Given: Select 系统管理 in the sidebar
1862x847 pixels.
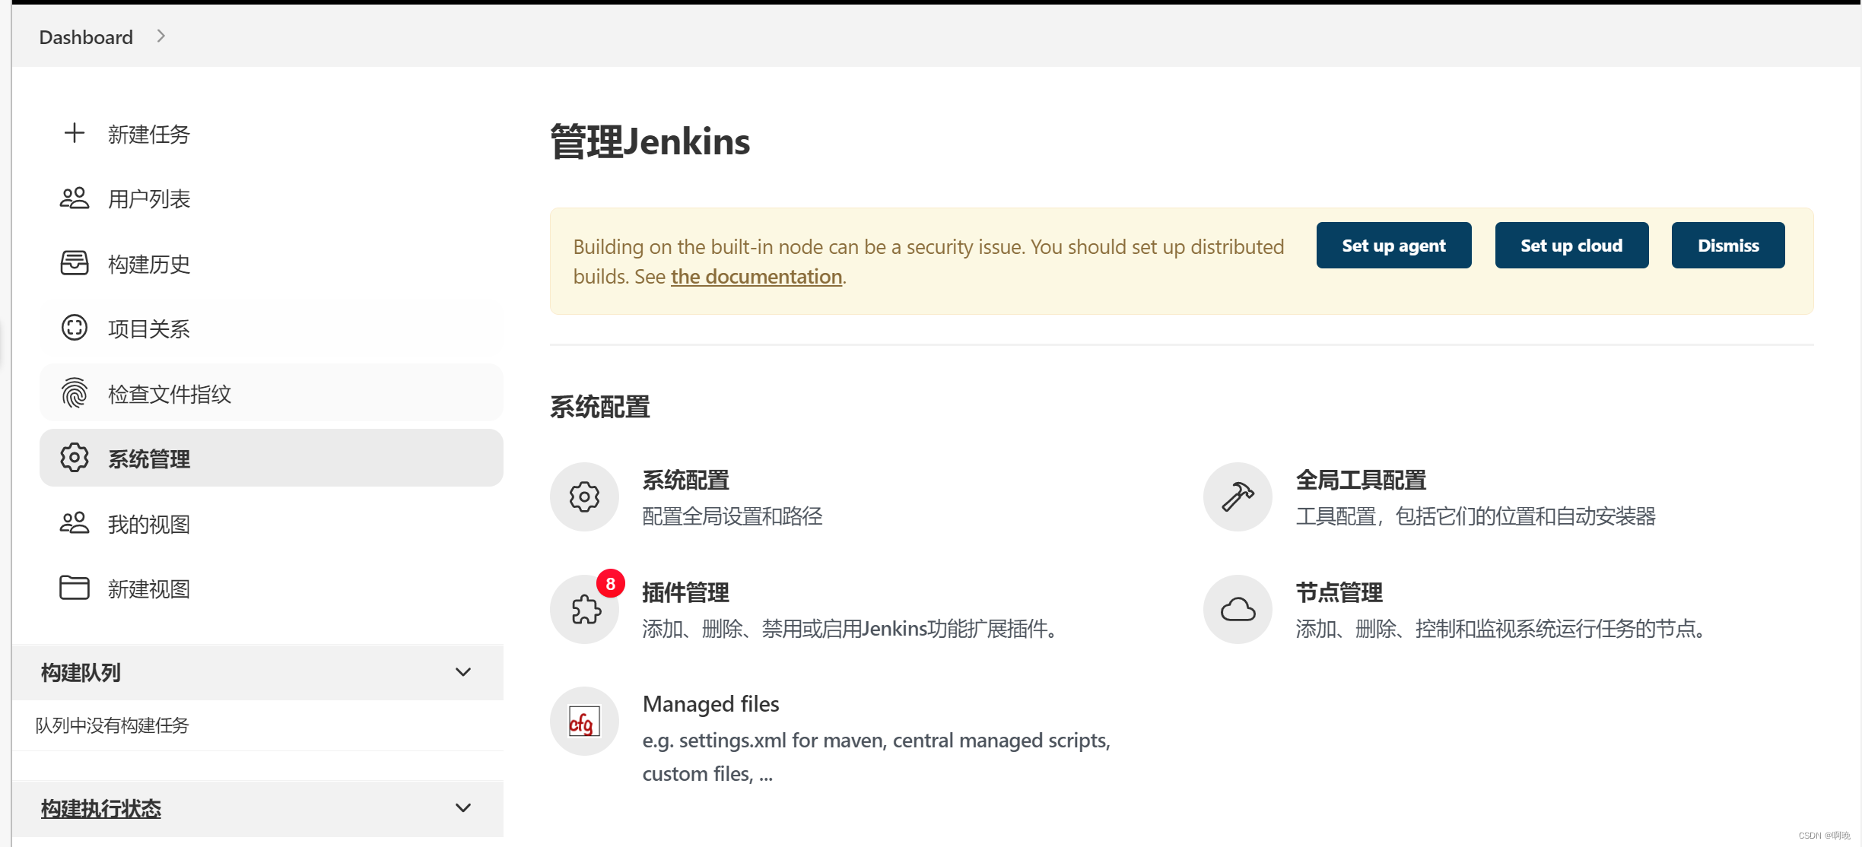Looking at the screenshot, I should 272,458.
